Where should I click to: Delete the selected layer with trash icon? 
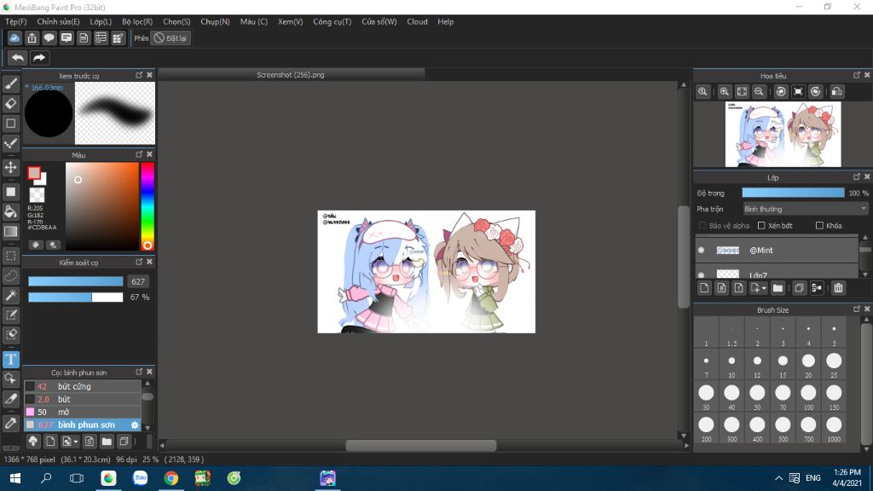[839, 288]
